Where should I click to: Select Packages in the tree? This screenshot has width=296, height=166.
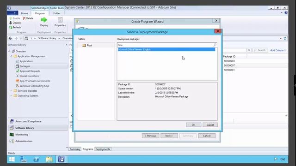[x=25, y=66]
